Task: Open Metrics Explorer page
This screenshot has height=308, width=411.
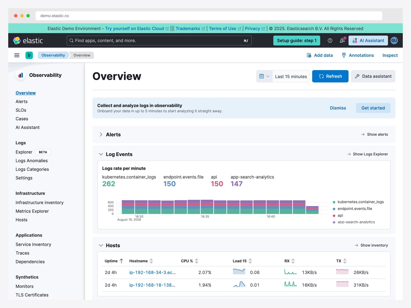Action: pos(32,211)
